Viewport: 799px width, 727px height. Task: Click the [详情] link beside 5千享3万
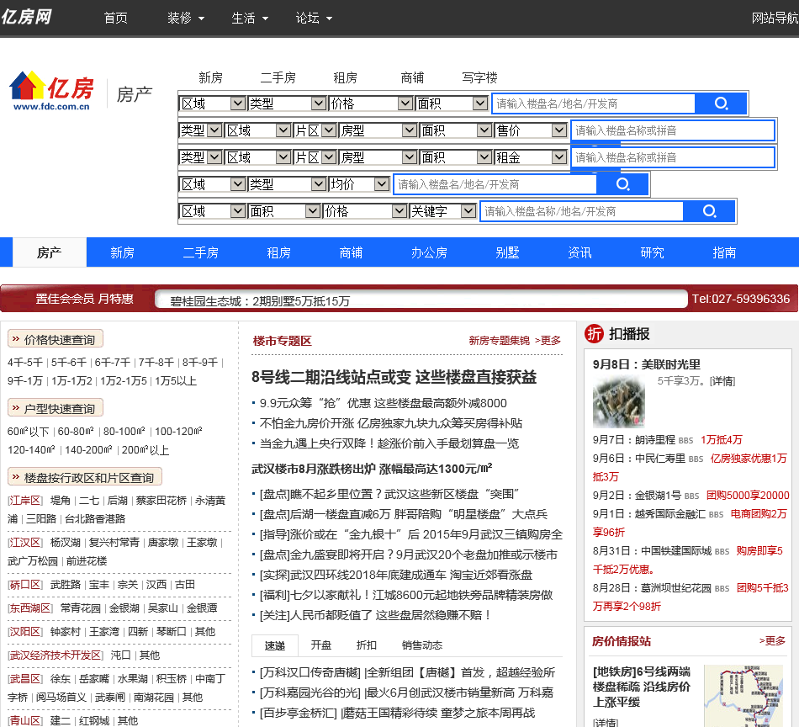pos(722,381)
